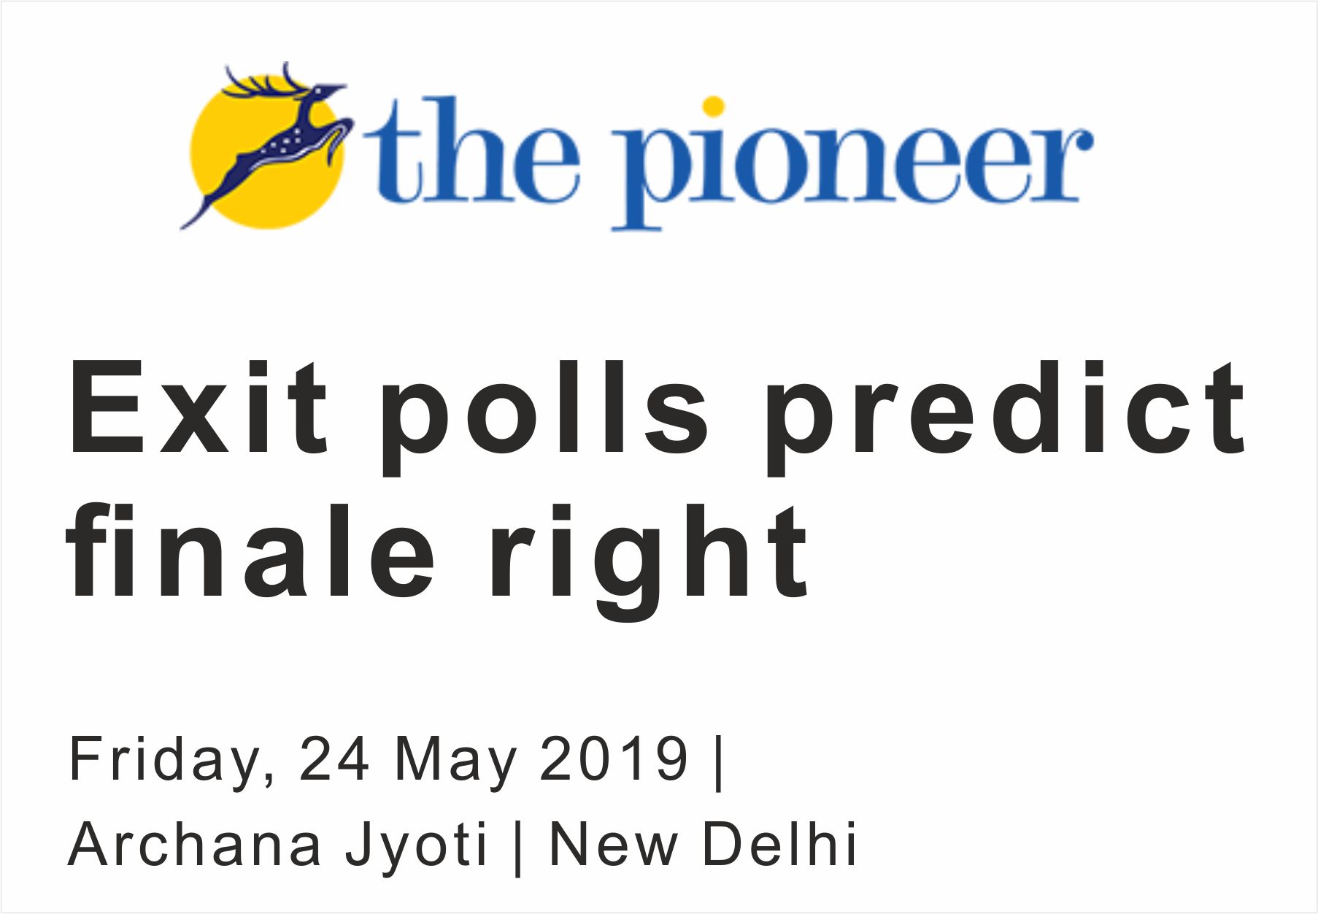Image resolution: width=1318 pixels, height=914 pixels.
Task: Open author 'Archana' first name
Action: (x=195, y=845)
